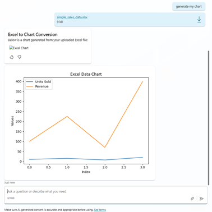Click the Units Sold legend entry
Viewport: 212px width, 212px height.
[x=39, y=81]
